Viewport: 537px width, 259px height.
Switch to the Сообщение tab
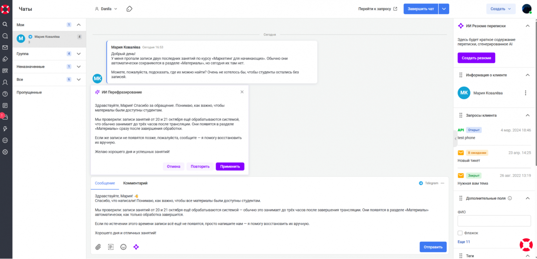(x=105, y=183)
